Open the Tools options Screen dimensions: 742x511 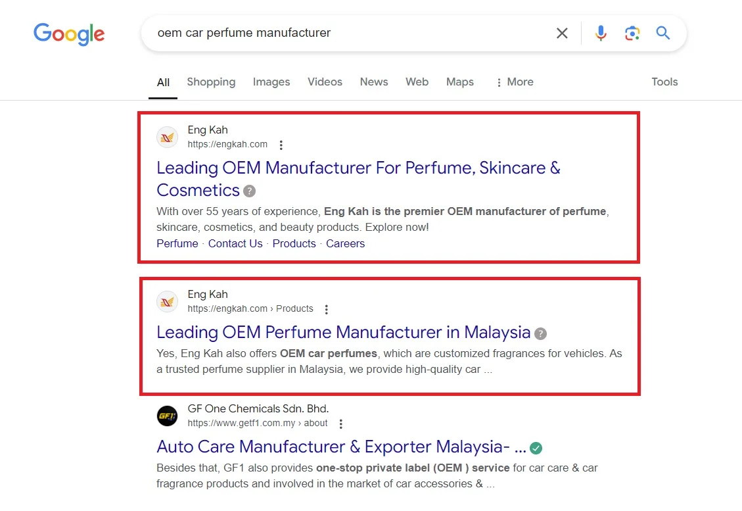click(x=664, y=82)
